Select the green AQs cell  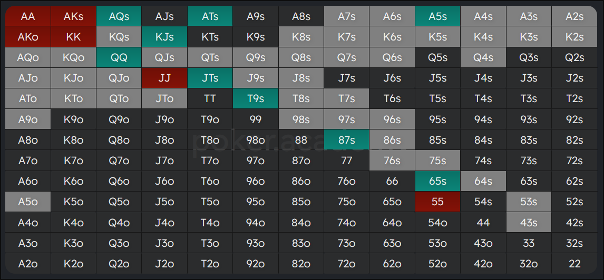(x=119, y=16)
